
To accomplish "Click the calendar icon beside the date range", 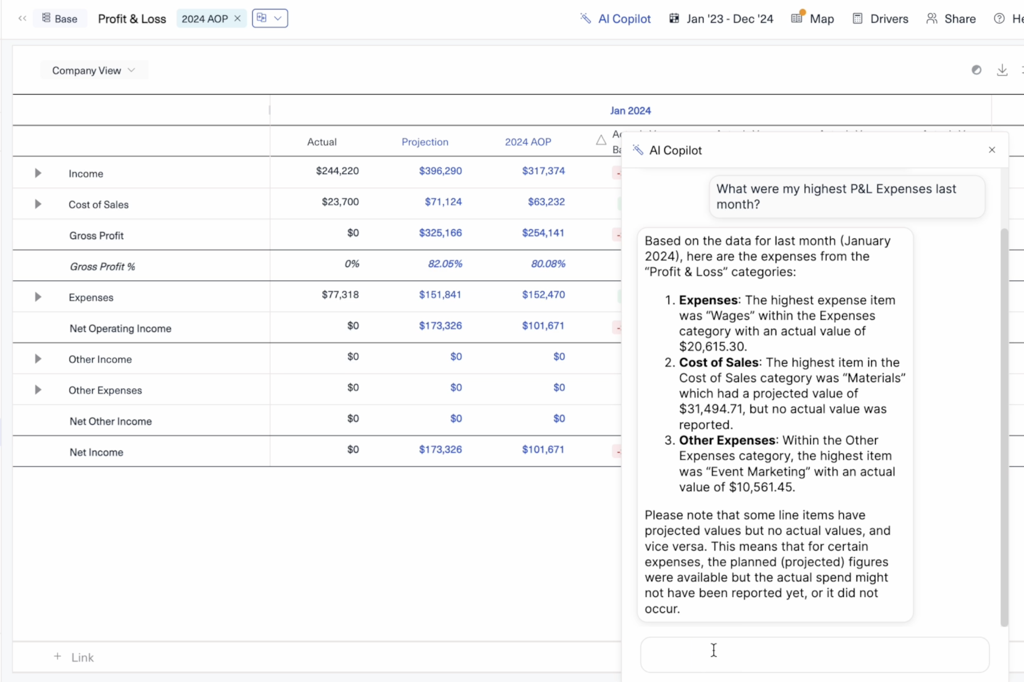I will [x=675, y=18].
